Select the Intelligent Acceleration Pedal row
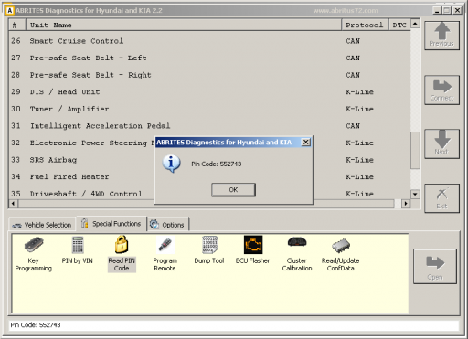Viewport: 468px width, 339px height. tap(209, 126)
